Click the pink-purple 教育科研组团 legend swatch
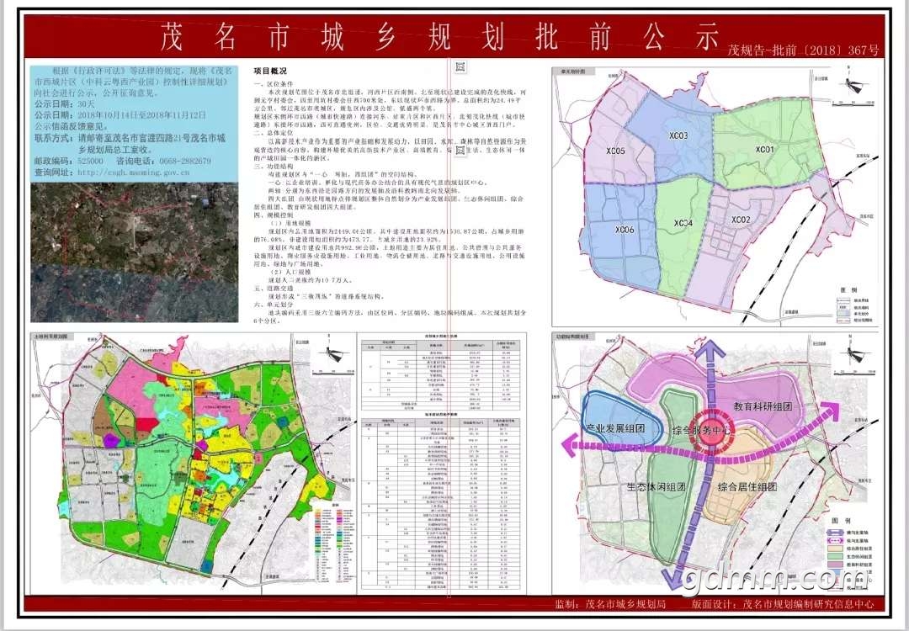Image resolution: width=909 pixels, height=631 pixels. coord(836,564)
